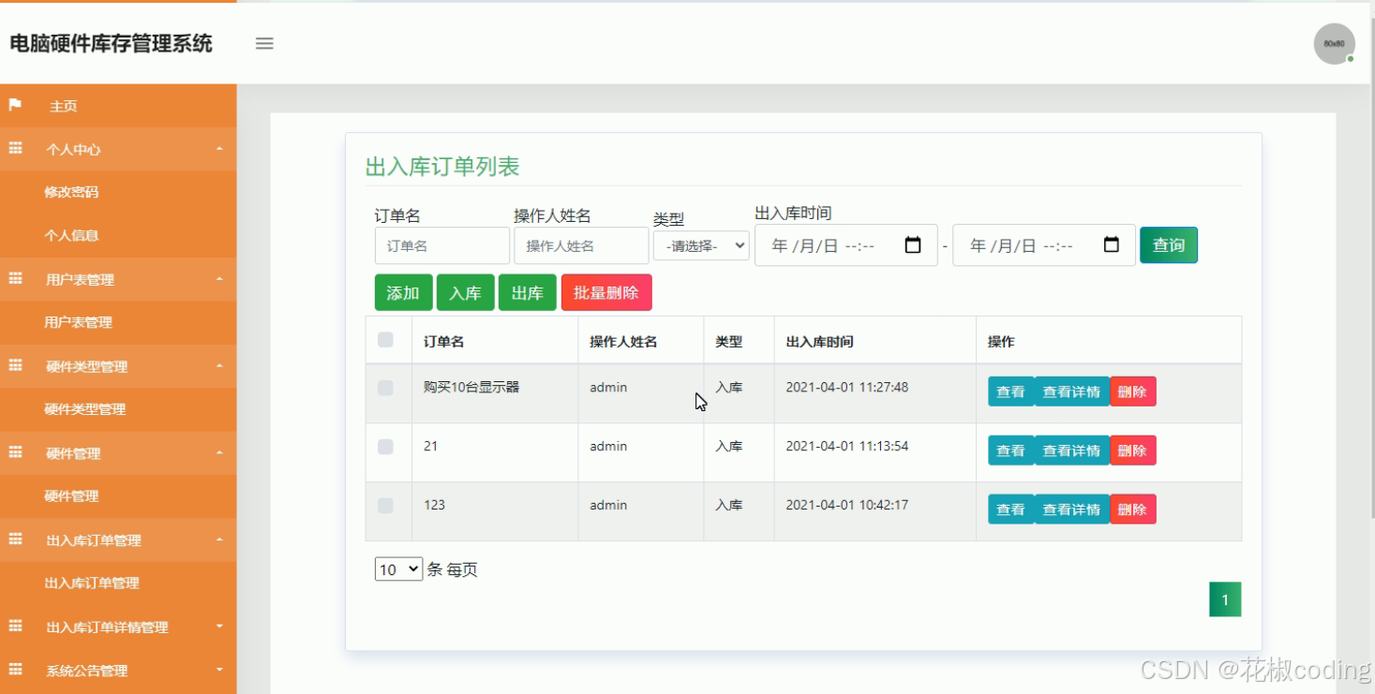Click the grid icon beside 出入库订单管理 section

(15, 539)
